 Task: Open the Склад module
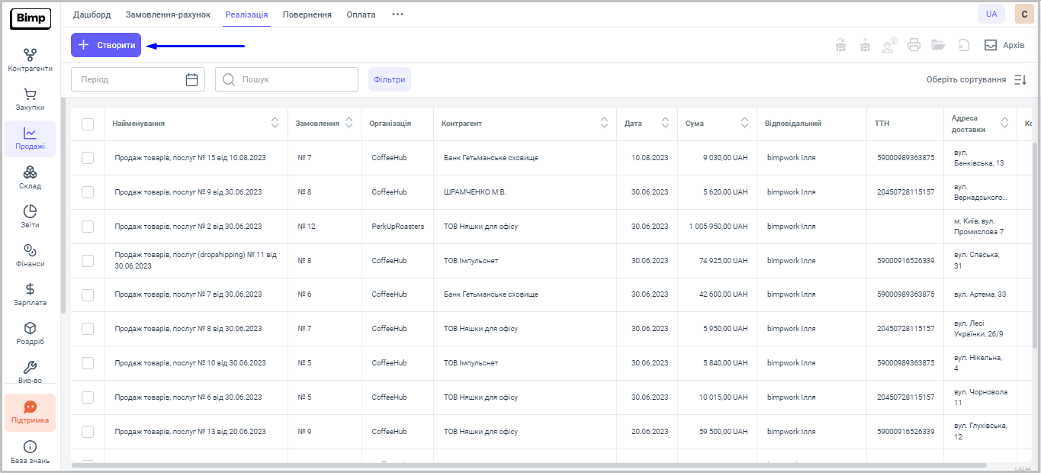[30, 178]
